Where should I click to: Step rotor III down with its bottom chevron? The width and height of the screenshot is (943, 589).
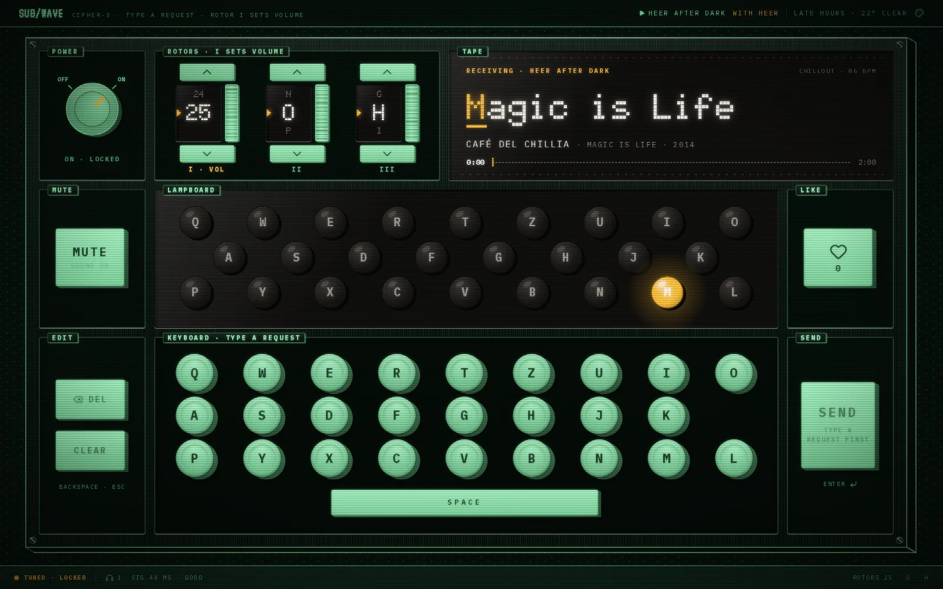387,154
